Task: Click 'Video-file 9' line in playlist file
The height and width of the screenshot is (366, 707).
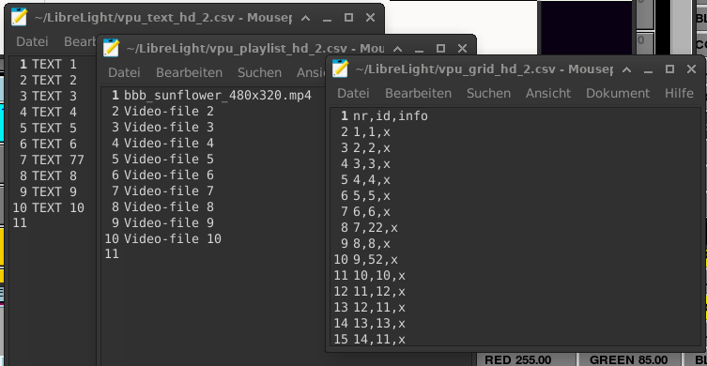Action: [169, 222]
